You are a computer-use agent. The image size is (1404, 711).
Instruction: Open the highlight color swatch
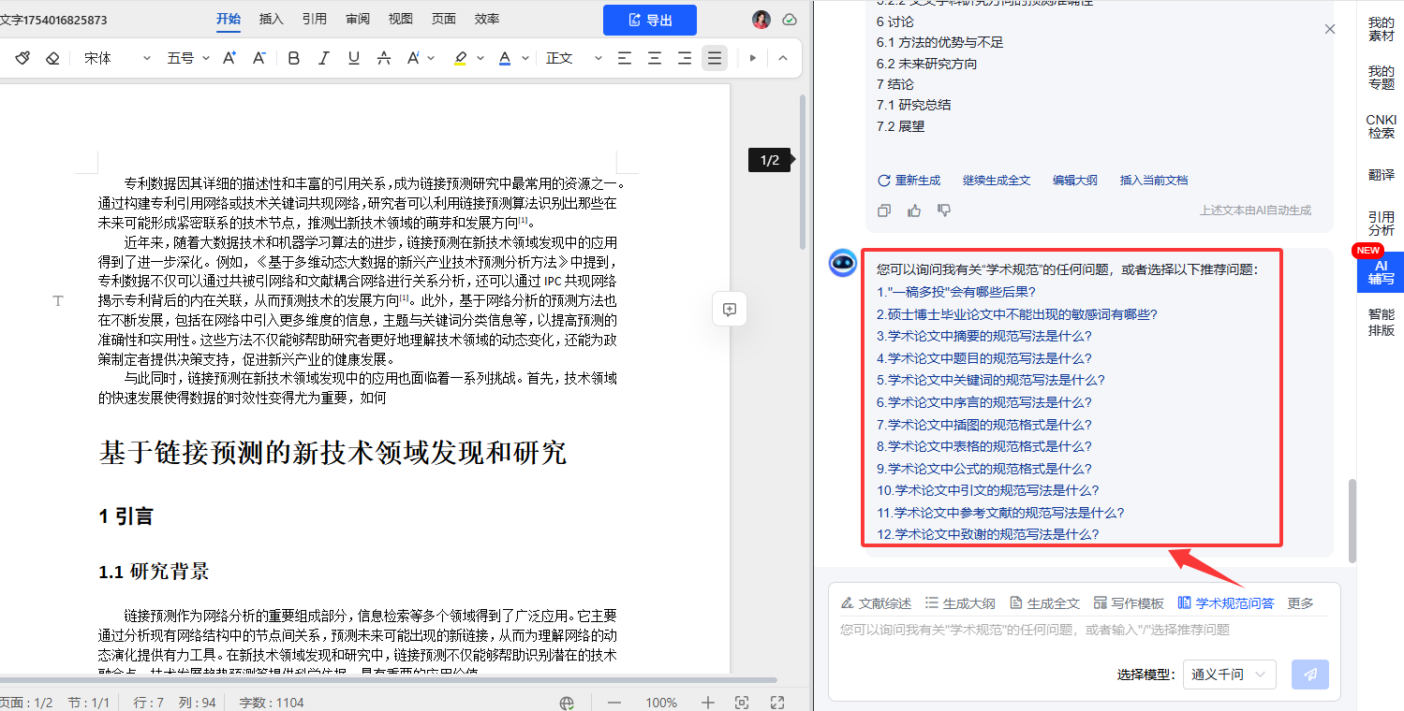460,58
